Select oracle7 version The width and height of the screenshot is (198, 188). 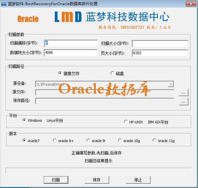coord(24,140)
